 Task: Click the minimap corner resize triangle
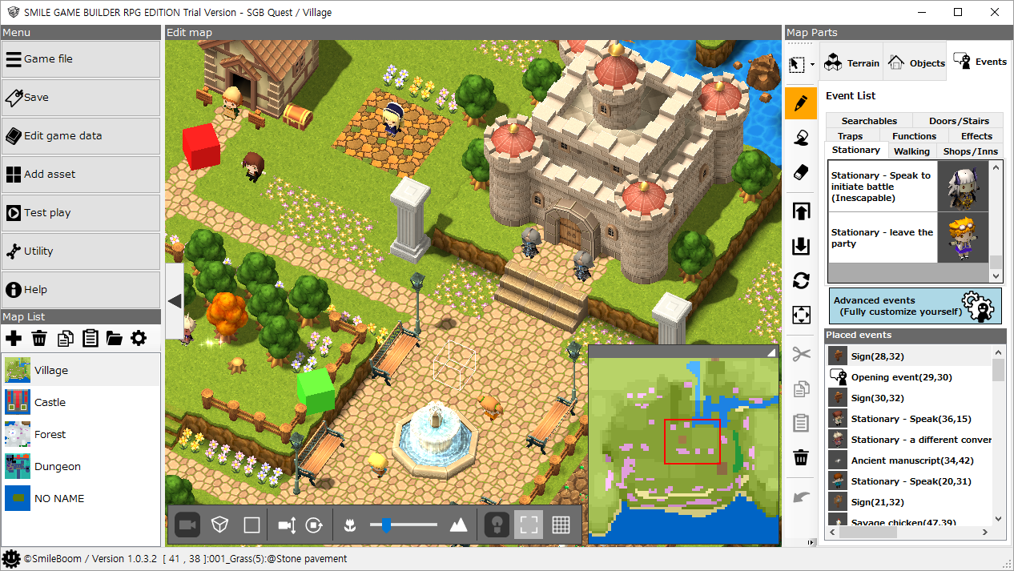coord(771,352)
